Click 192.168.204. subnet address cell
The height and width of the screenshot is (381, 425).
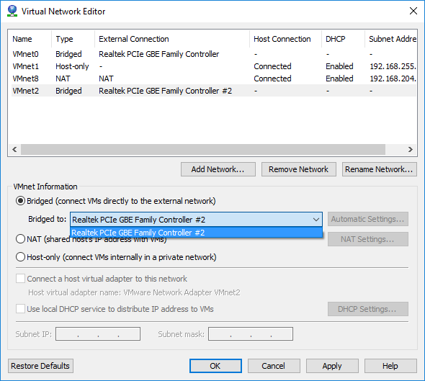pyautogui.click(x=393, y=79)
